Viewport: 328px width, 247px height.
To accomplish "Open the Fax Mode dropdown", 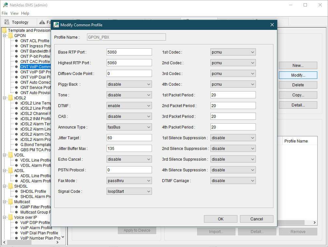I will click(129, 181).
